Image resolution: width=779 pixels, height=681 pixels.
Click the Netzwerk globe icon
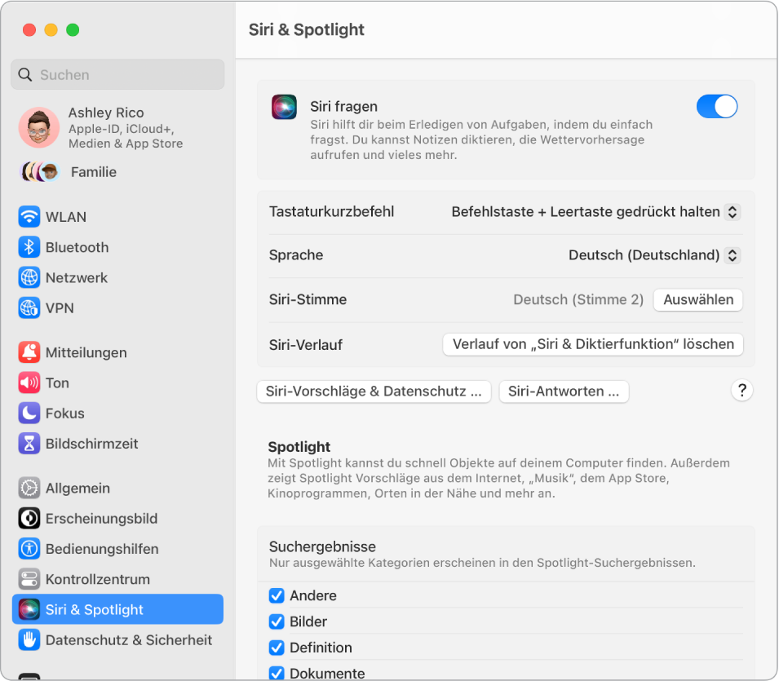coord(29,277)
